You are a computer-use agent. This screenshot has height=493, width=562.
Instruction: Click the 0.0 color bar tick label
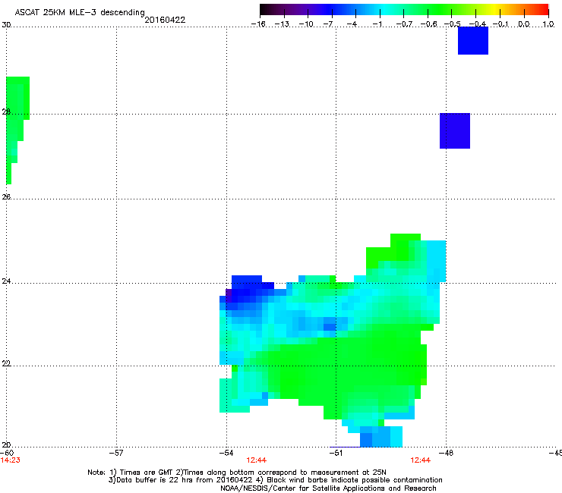click(524, 24)
